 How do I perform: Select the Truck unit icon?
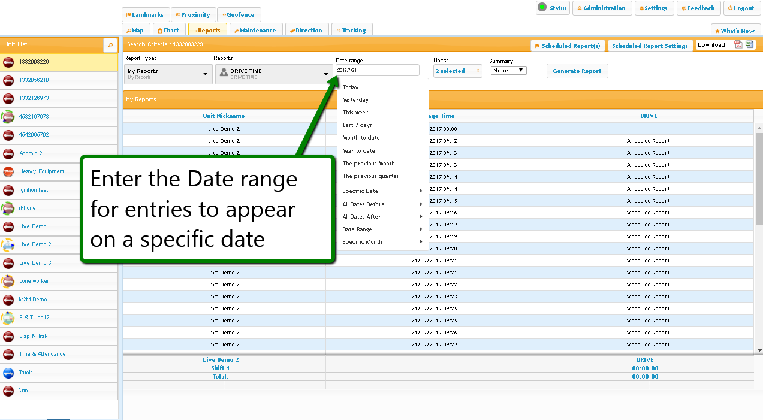pyautogui.click(x=8, y=373)
